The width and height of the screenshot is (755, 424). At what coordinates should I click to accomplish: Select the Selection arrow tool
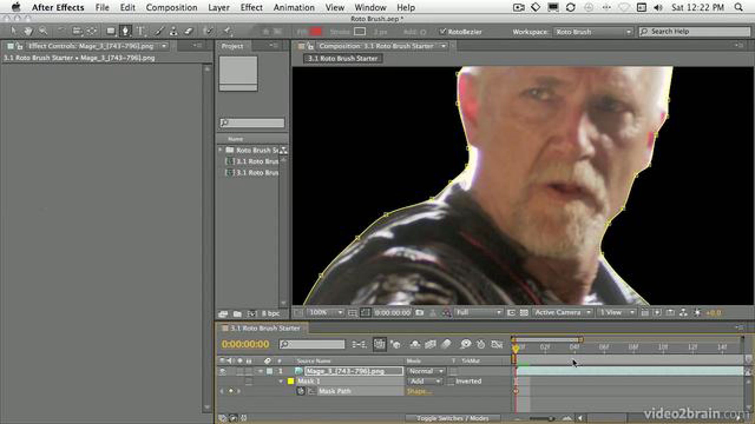13,31
